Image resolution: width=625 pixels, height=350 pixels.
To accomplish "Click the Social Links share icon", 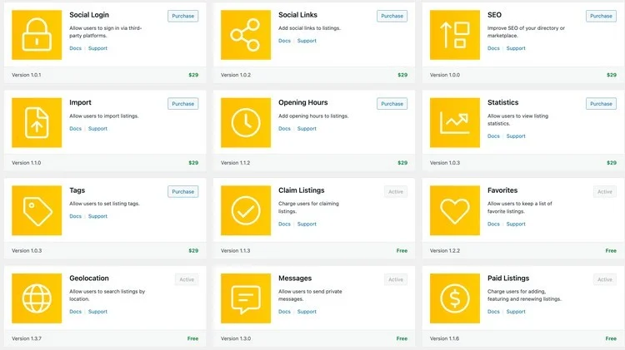I will pyautogui.click(x=246, y=35).
